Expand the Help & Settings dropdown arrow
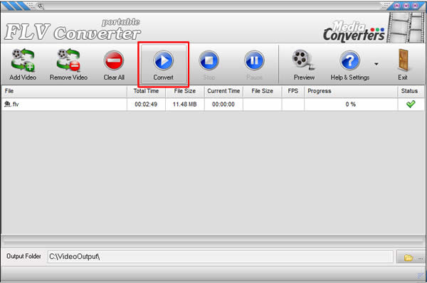The width and height of the screenshot is (427, 283). (x=376, y=64)
